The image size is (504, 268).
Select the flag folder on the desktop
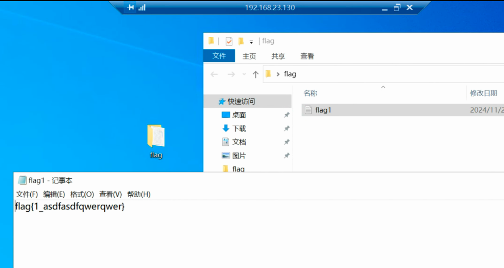pyautogui.click(x=156, y=141)
